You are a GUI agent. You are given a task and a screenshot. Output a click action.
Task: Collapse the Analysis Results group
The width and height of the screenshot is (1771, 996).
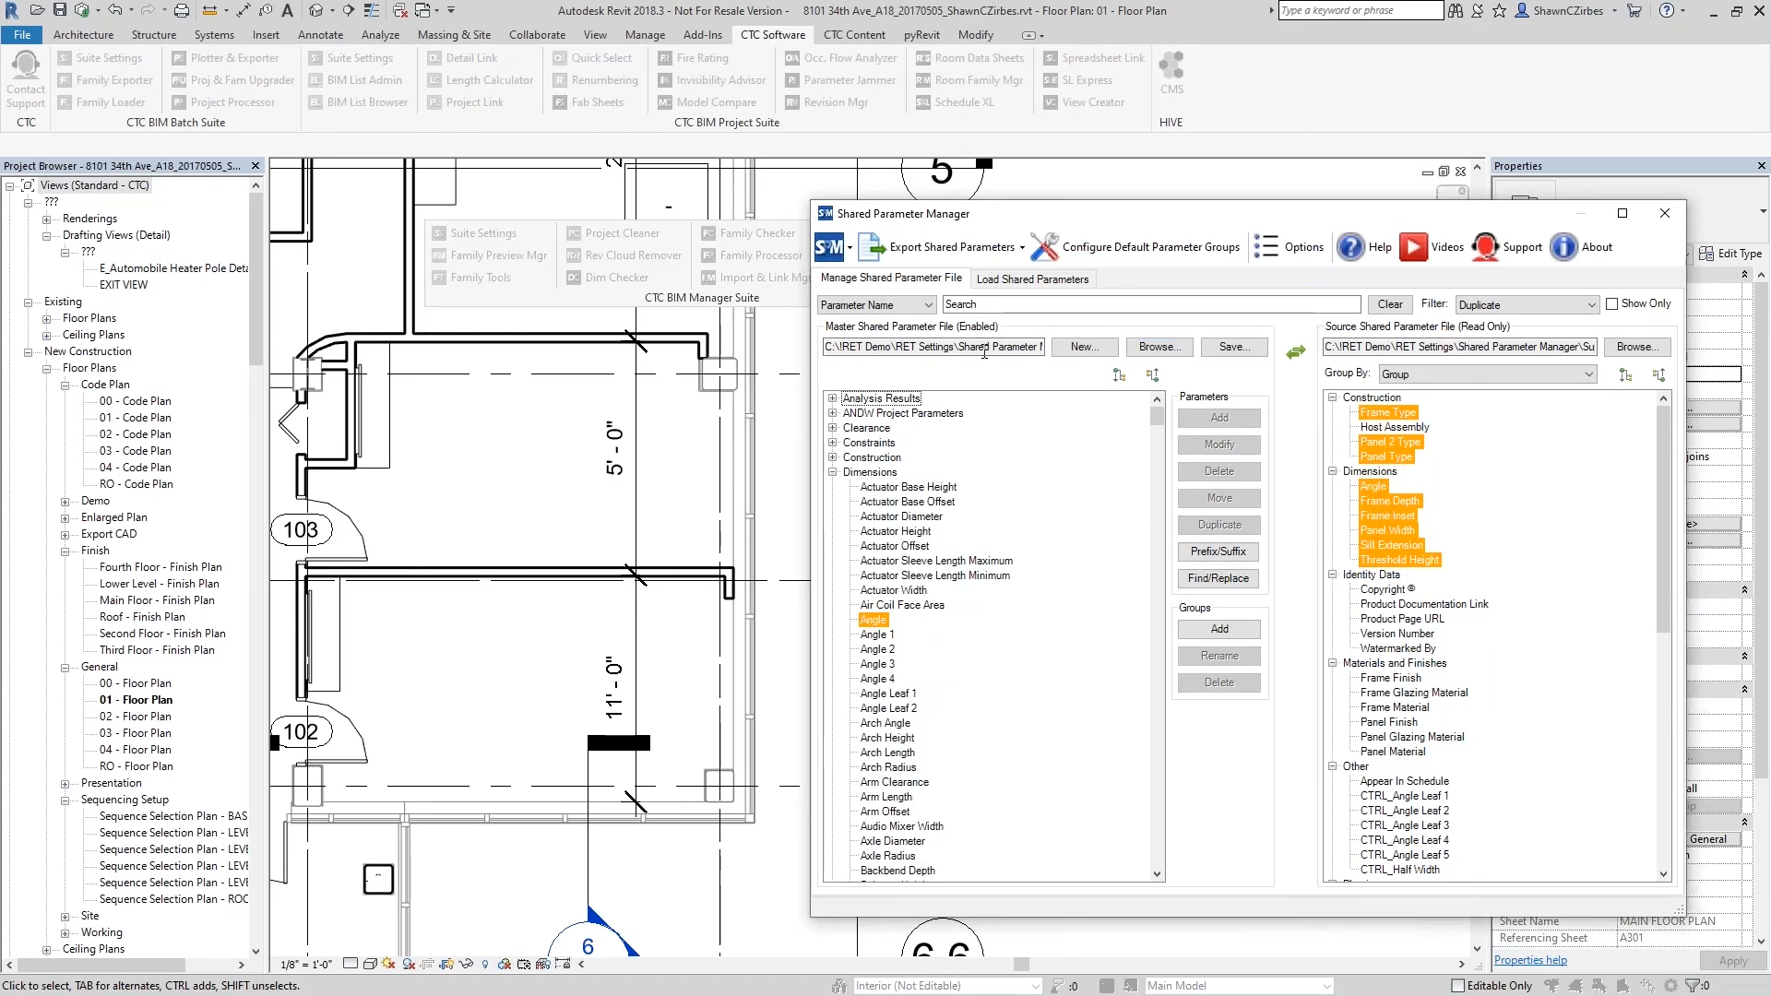click(832, 397)
